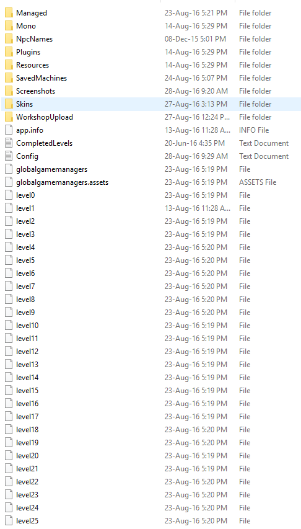Select the Managed folder icon
301x529 pixels.
(x=9, y=13)
